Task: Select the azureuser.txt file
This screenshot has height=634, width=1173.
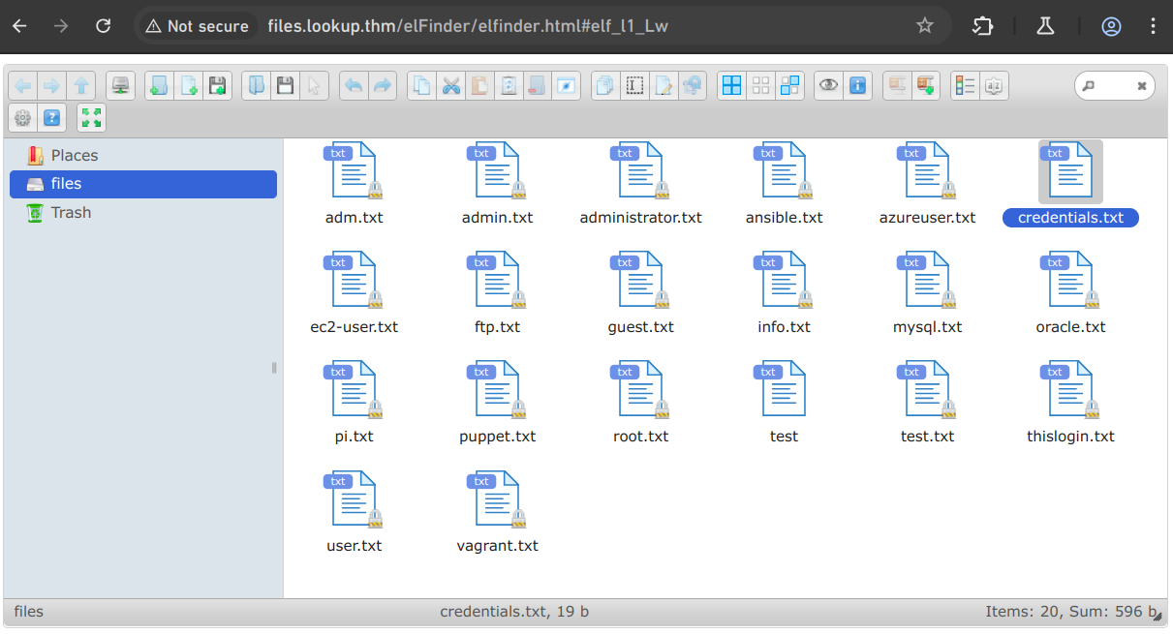Action: point(927,184)
